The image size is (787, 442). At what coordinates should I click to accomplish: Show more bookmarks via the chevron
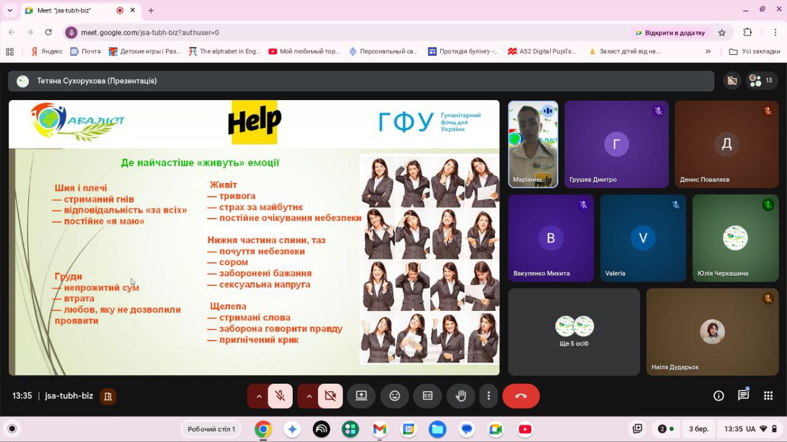coord(708,52)
